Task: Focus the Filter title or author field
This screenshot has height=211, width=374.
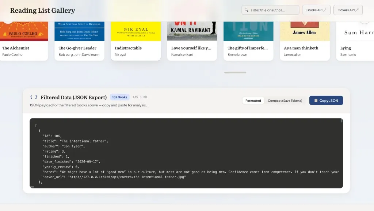Action: tap(271, 10)
